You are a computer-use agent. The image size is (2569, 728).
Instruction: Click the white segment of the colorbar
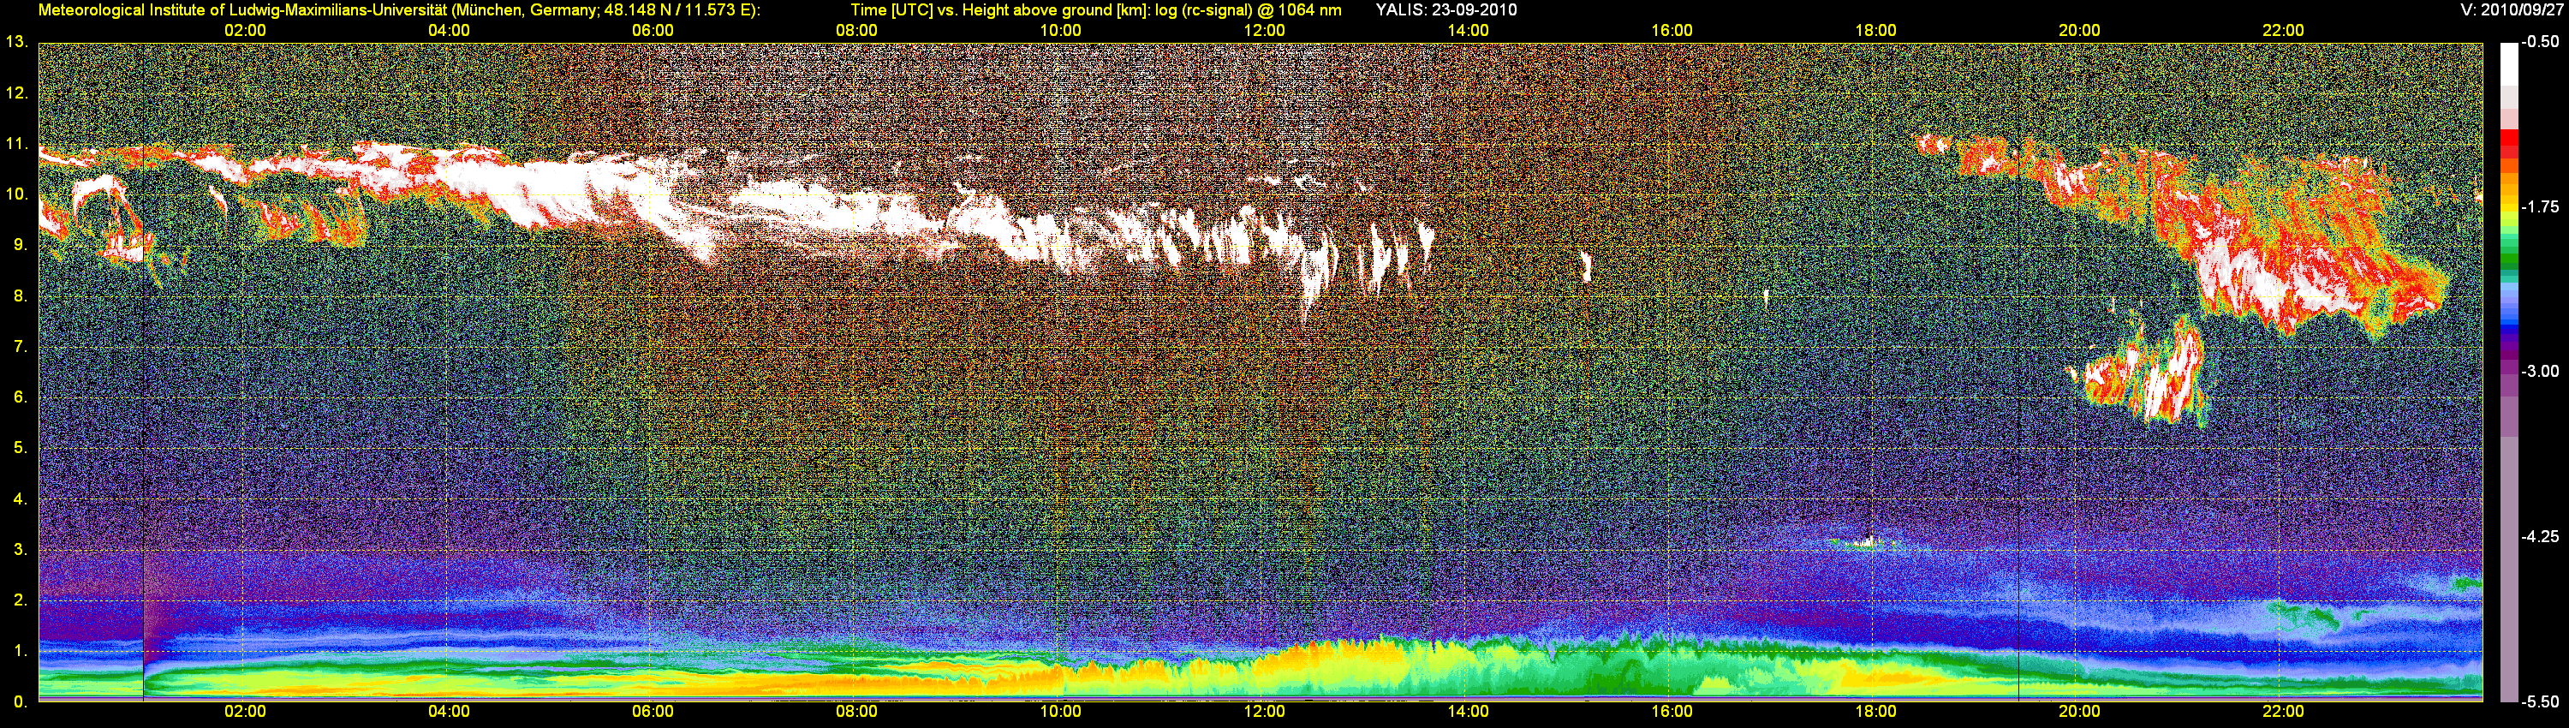pyautogui.click(x=2509, y=65)
